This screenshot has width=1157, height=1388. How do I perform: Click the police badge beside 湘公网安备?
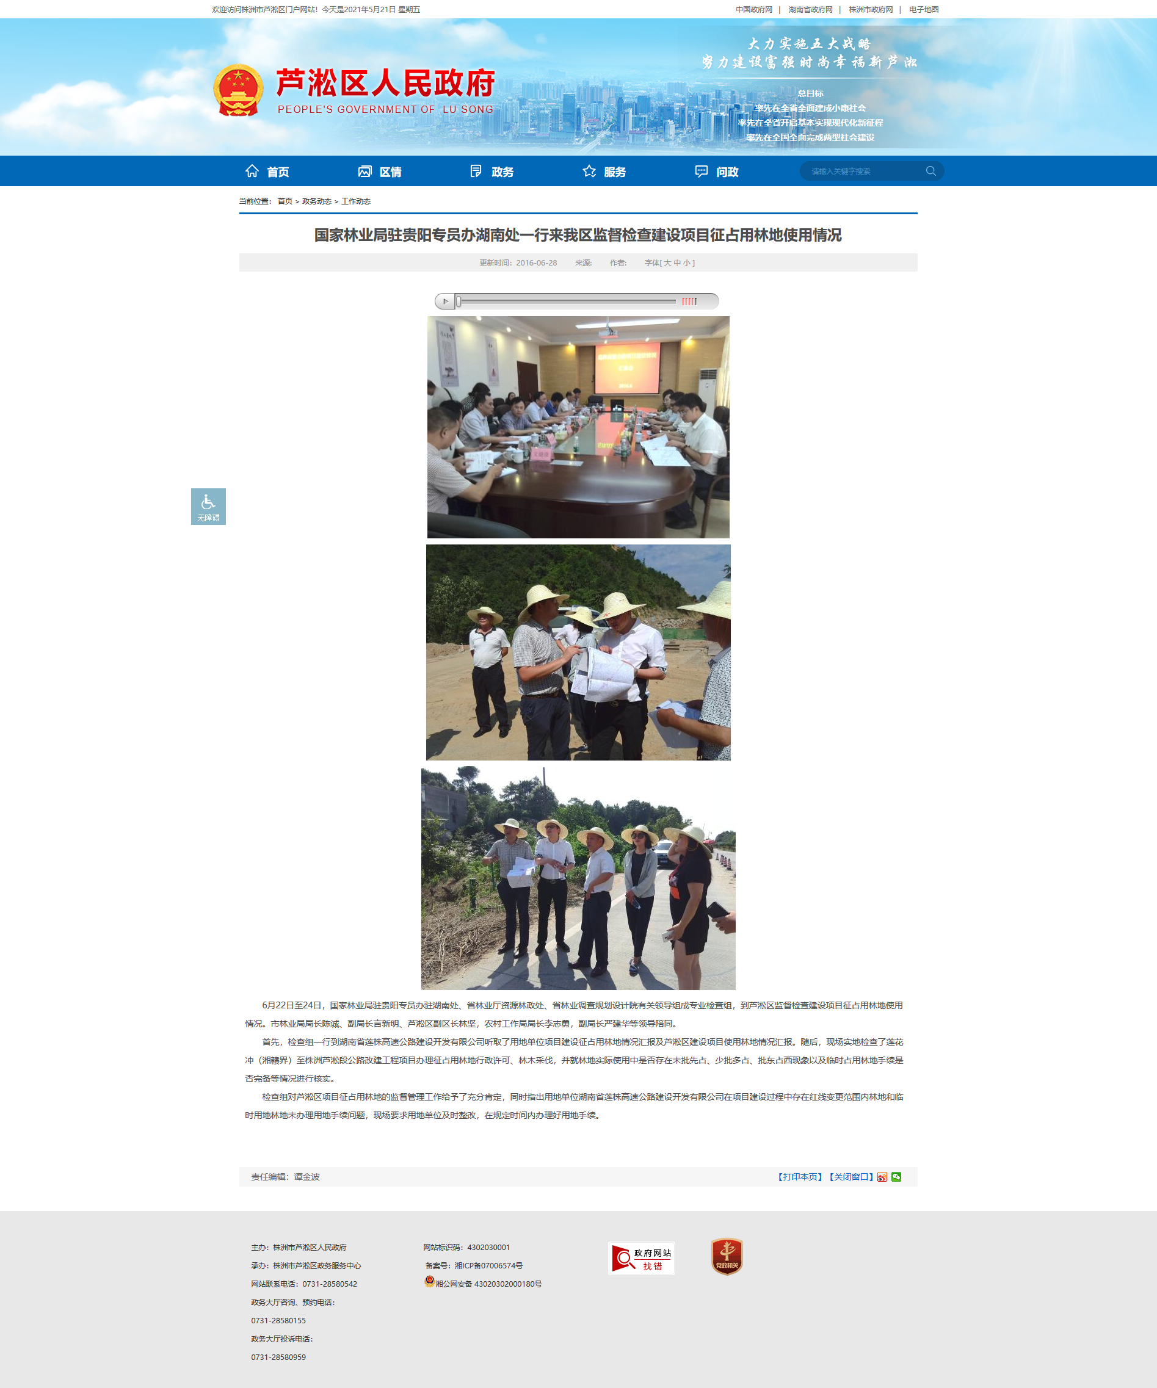(429, 1282)
